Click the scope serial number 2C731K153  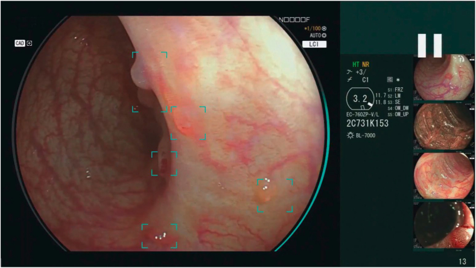pyautogui.click(x=367, y=123)
